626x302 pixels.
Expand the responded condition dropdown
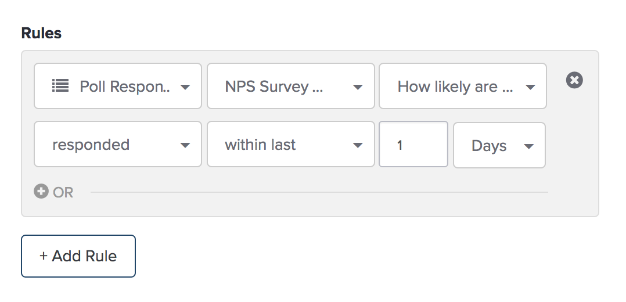pyautogui.click(x=118, y=144)
